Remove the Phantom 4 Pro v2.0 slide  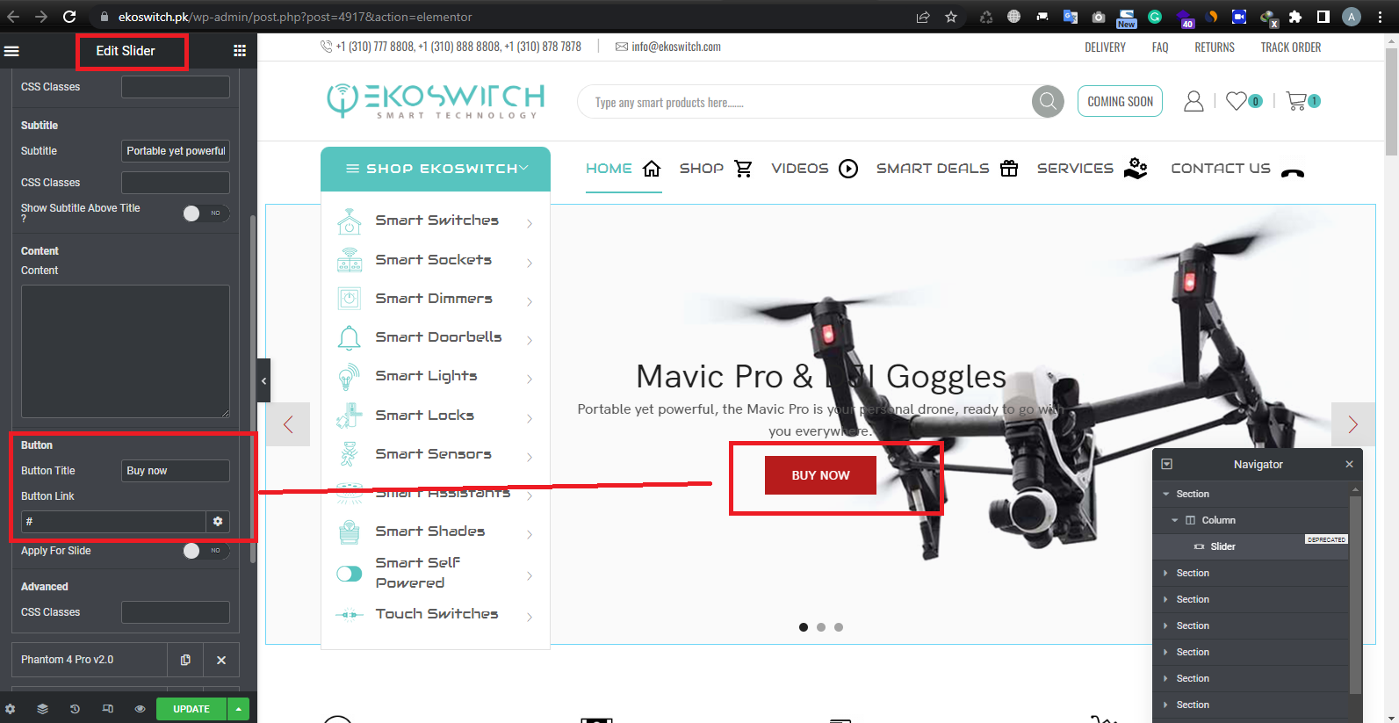[221, 660]
